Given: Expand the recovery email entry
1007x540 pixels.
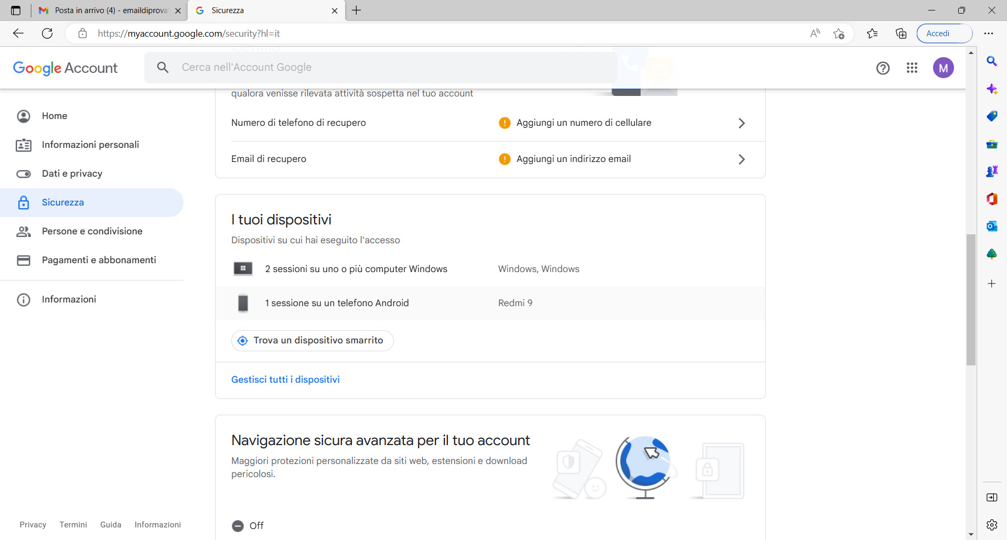Looking at the screenshot, I should (x=742, y=159).
